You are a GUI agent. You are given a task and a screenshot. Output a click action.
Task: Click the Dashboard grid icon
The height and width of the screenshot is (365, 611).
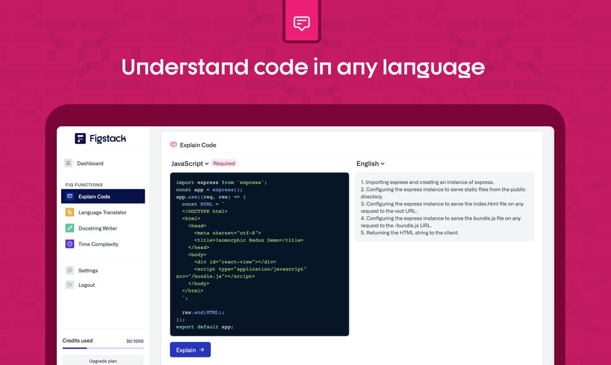pyautogui.click(x=69, y=163)
